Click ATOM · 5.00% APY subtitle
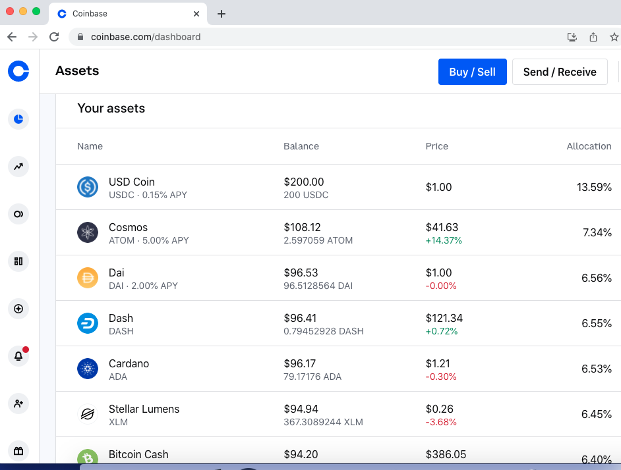Screen dimensions: 621x470 (x=149, y=240)
